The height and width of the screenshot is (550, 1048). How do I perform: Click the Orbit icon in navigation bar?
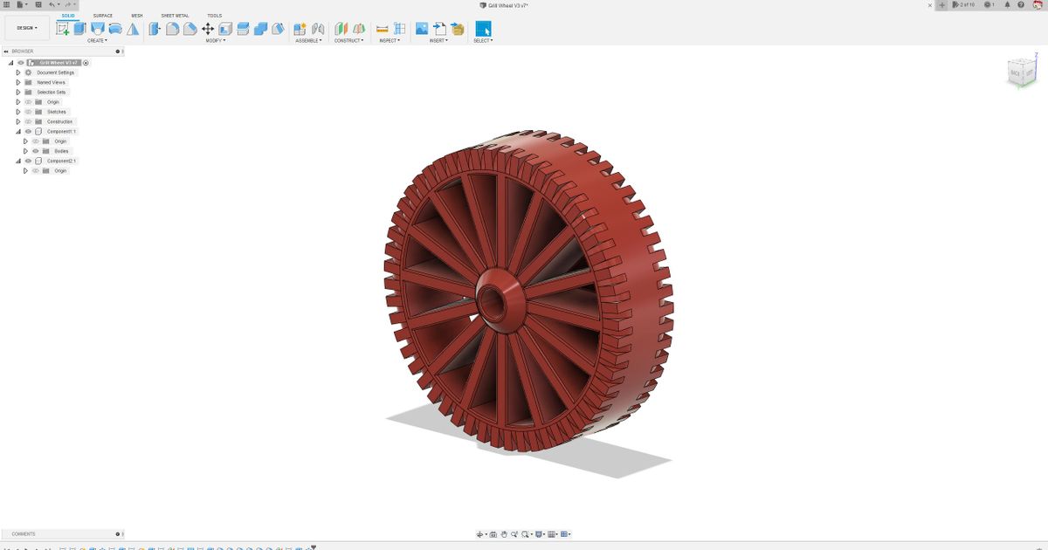pos(480,534)
